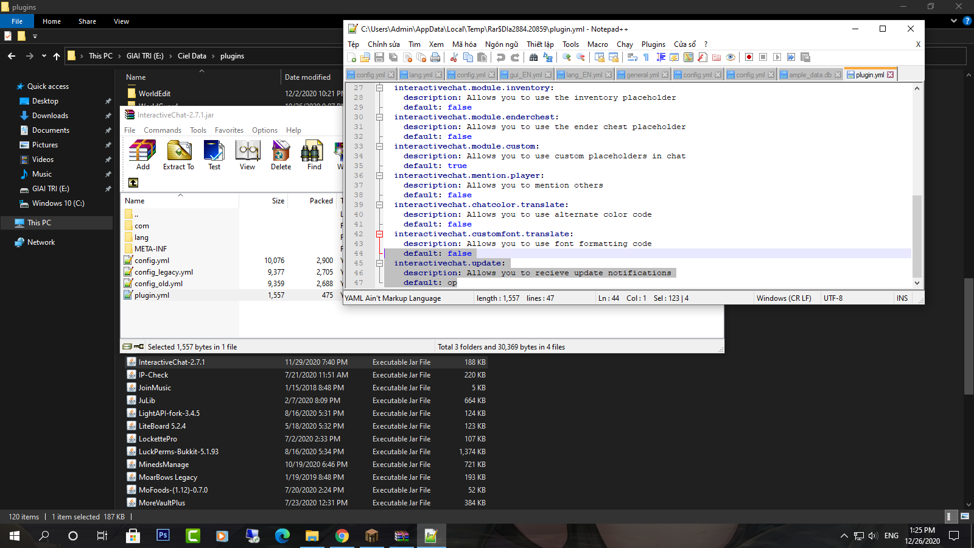Click the Print icon in Notepad++ toolbar
Image resolution: width=974 pixels, height=548 pixels.
435,57
